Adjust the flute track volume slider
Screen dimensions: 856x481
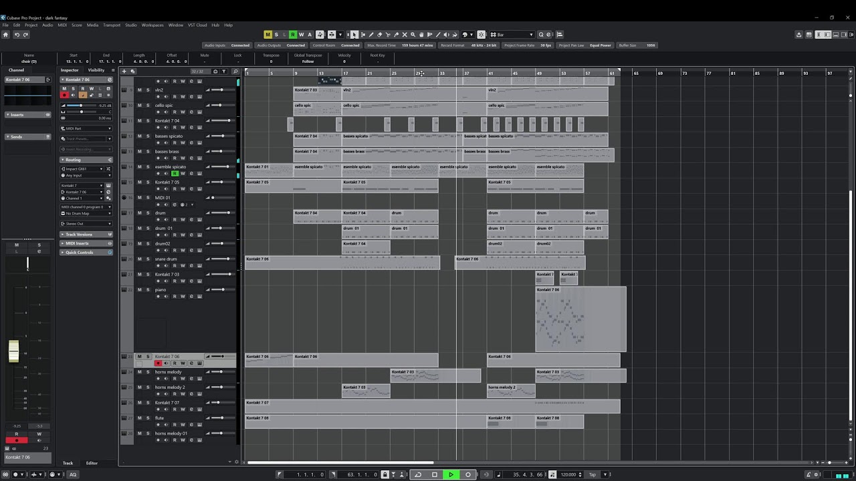click(x=223, y=418)
